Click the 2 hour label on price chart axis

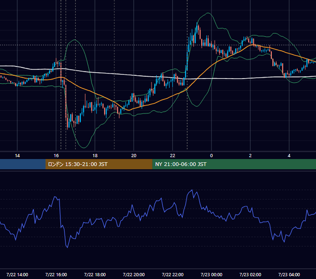tap(250, 156)
